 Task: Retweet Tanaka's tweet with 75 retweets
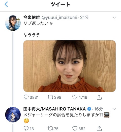tap(53, 128)
